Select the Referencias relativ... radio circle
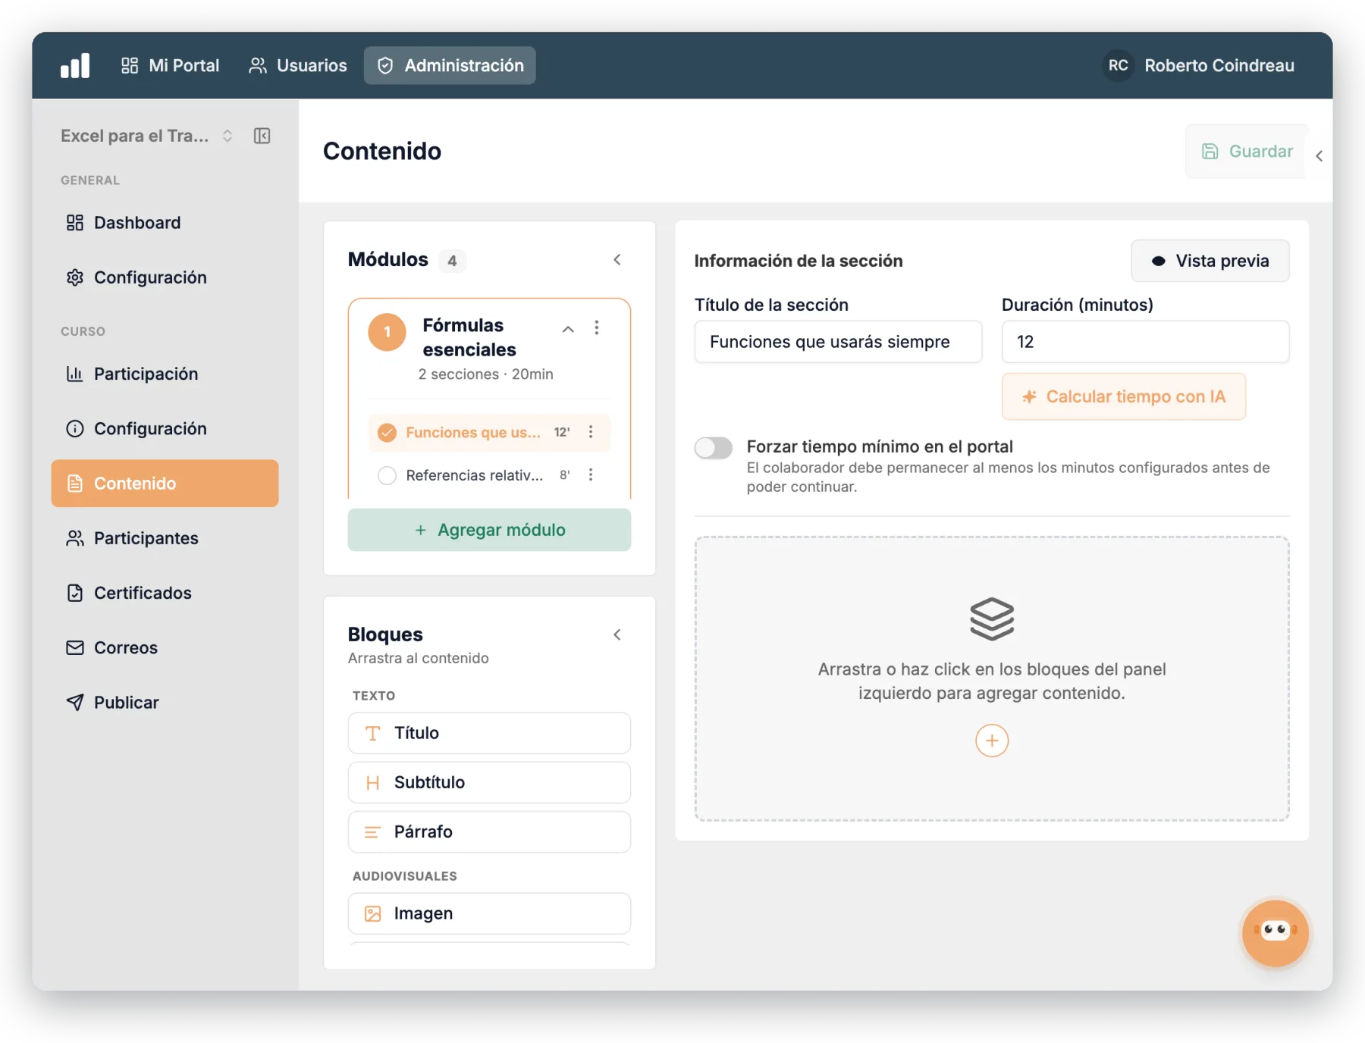Viewport: 1365px width, 1043px height. pos(387,475)
